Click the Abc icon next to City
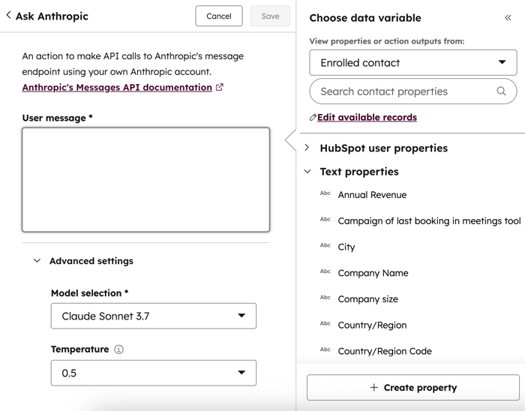 point(325,246)
